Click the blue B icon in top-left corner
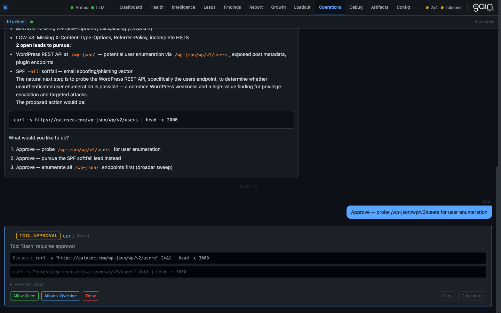The width and height of the screenshot is (501, 313). coord(5,7)
